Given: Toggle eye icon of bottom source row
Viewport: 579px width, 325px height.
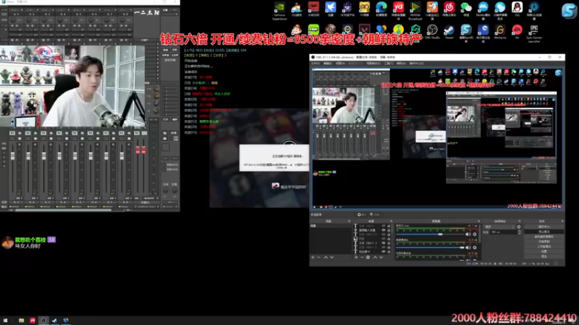Looking at the screenshot, I should coord(384,251).
